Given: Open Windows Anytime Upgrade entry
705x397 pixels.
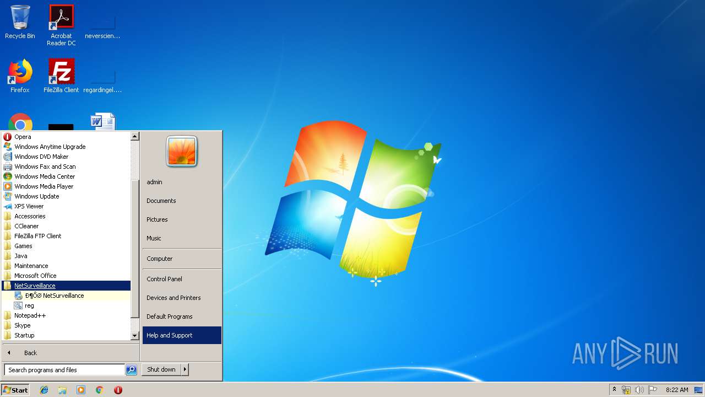Looking at the screenshot, I should tap(66, 147).
